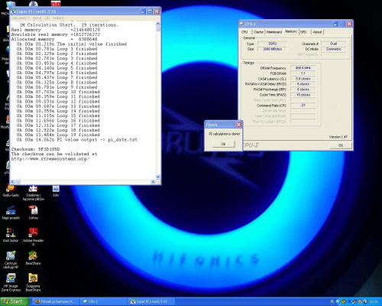Minimize the CPU-Z window
The image size is (382, 306).
click(x=335, y=24)
